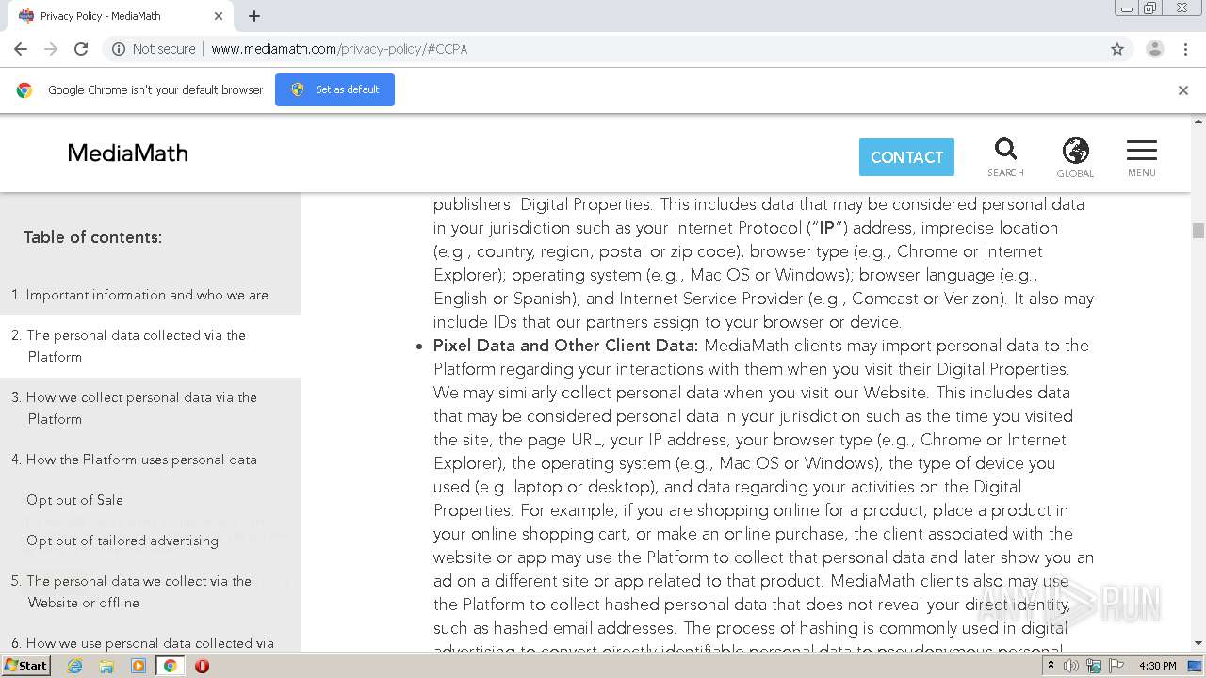Dismiss the default browser notification bar
The image size is (1206, 678).
pyautogui.click(x=1183, y=90)
